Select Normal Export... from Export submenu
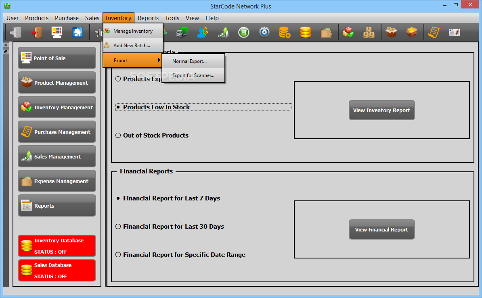Viewport: 482px width, 298px height. pos(194,61)
